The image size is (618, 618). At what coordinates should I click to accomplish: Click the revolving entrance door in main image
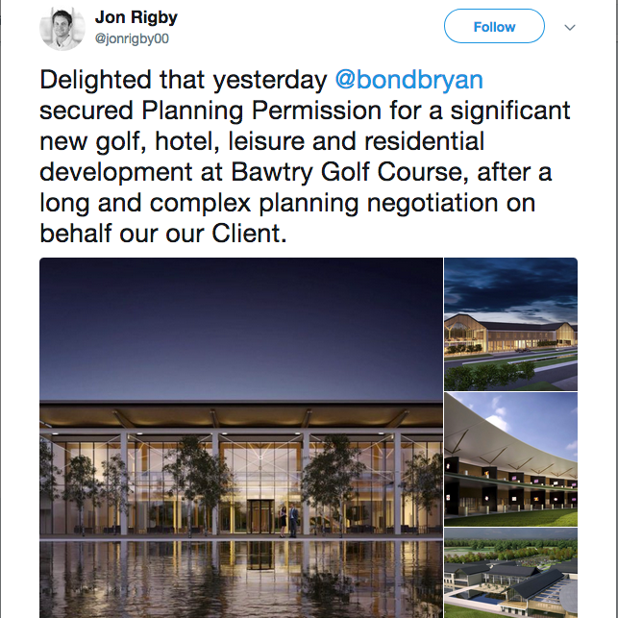click(x=258, y=516)
